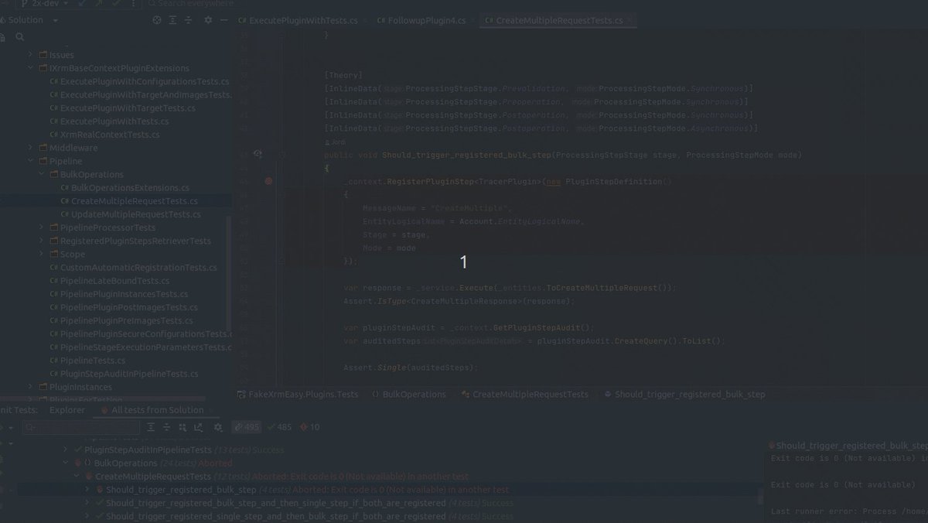Expand Should_trigger_registered_bulk_step test node
Screen dimensions: 928x523
point(87,490)
